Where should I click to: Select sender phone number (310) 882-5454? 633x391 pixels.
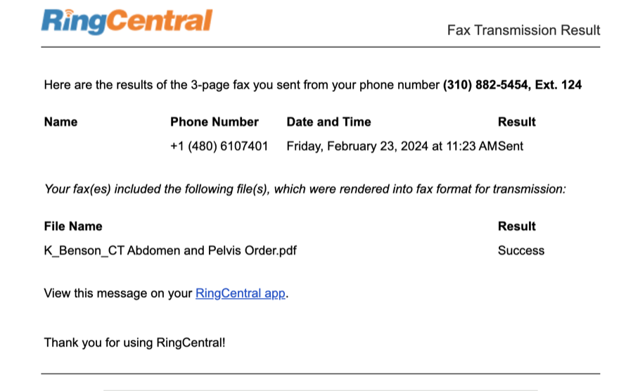point(485,84)
